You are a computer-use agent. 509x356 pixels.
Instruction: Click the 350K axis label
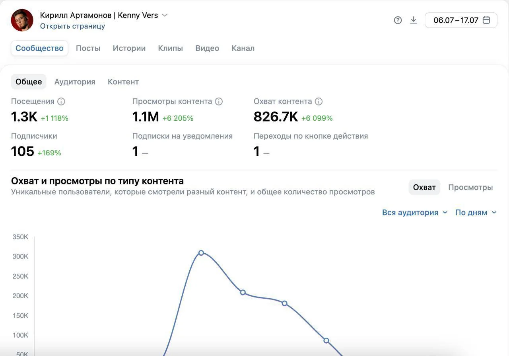point(21,237)
